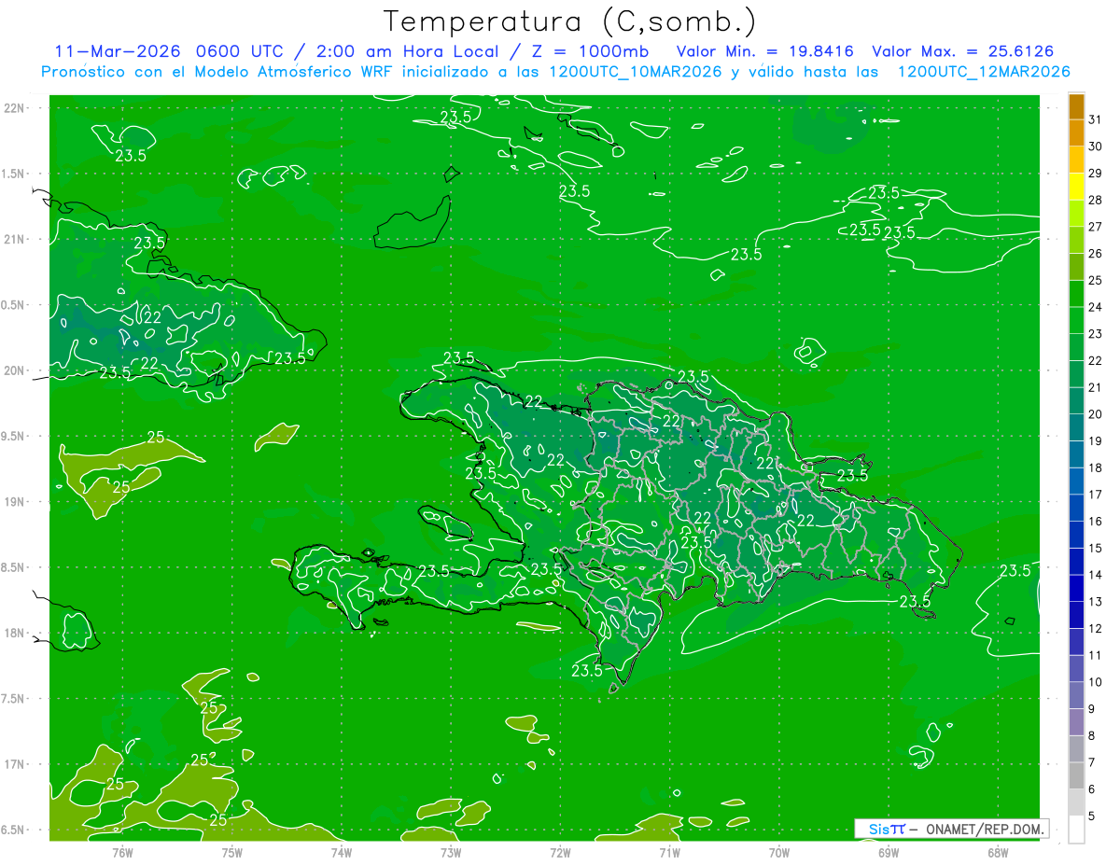1120x865 pixels.
Task: Click the "31" value on the color scale
Action: (1096, 119)
